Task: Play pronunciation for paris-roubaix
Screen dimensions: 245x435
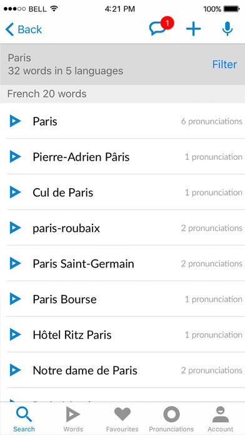Action: pos(15,227)
